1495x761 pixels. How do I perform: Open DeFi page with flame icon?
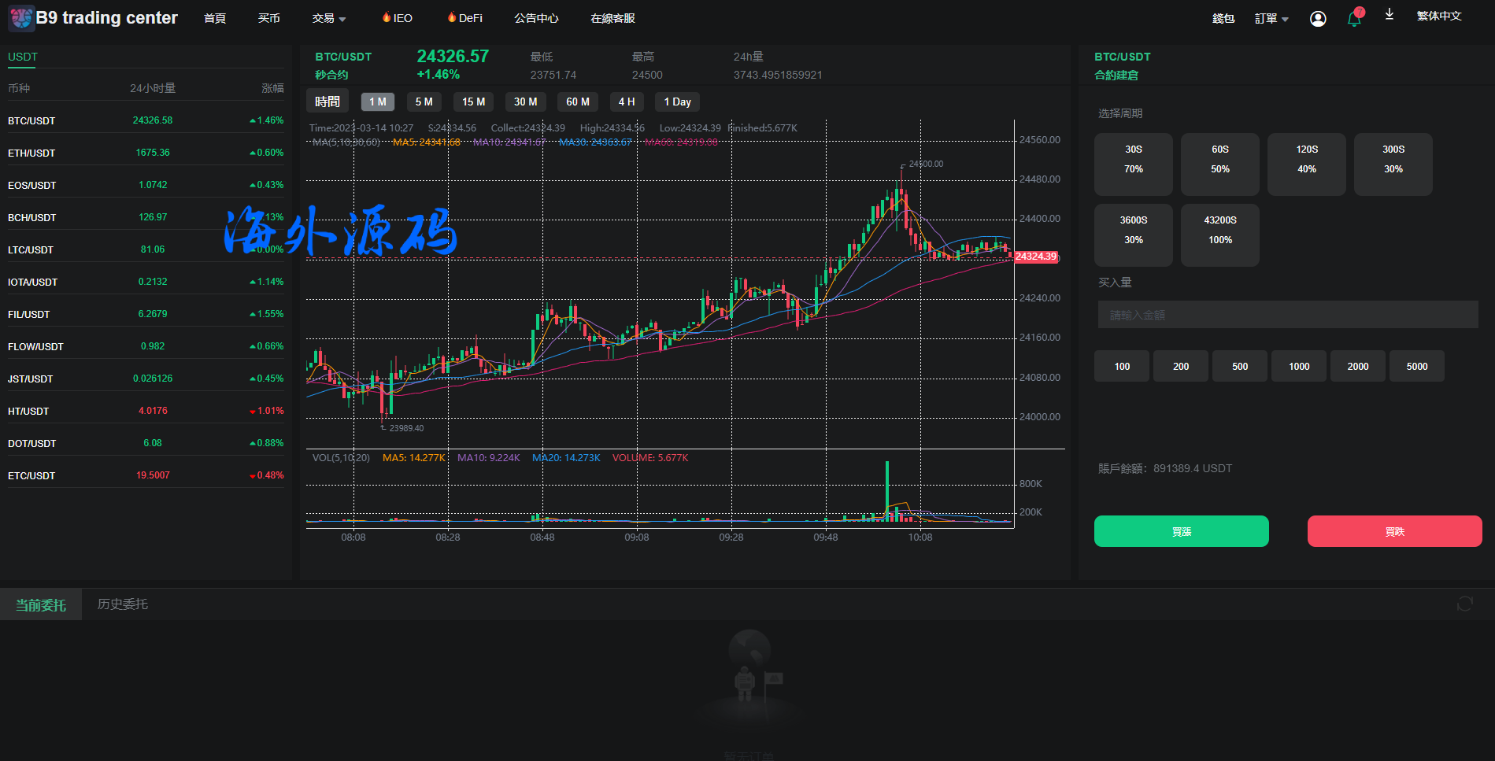[464, 18]
